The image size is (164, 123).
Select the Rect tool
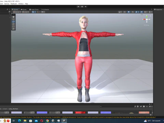(x=13, y=26)
